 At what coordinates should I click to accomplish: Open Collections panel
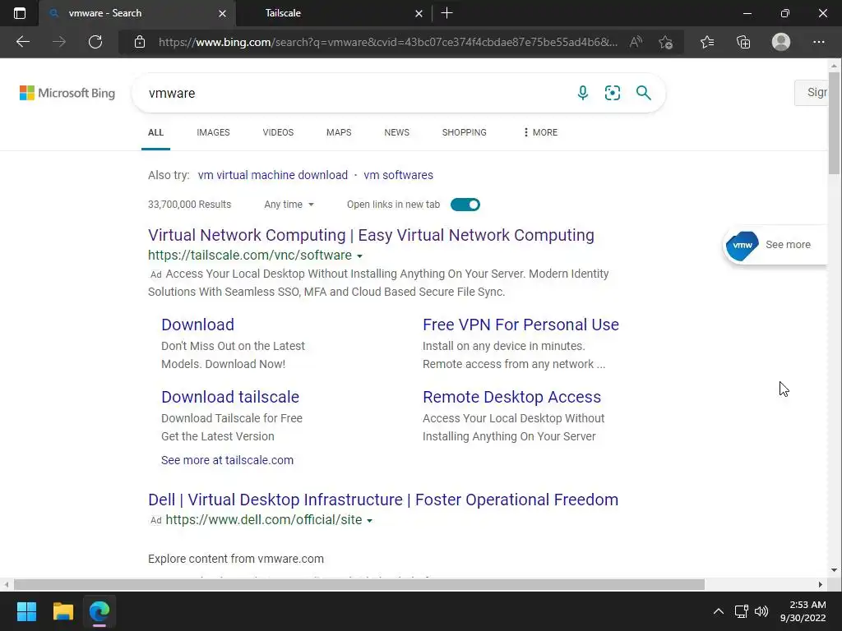(743, 42)
